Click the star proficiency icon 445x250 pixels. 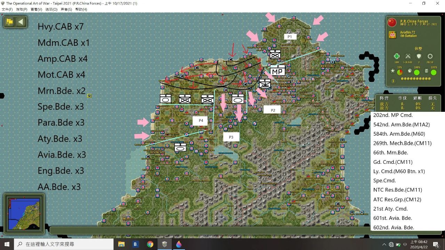tap(393, 71)
